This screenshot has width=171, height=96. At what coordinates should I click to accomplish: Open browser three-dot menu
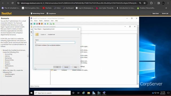tap(168, 3)
